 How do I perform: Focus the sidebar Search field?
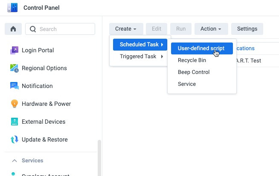[x=64, y=29]
